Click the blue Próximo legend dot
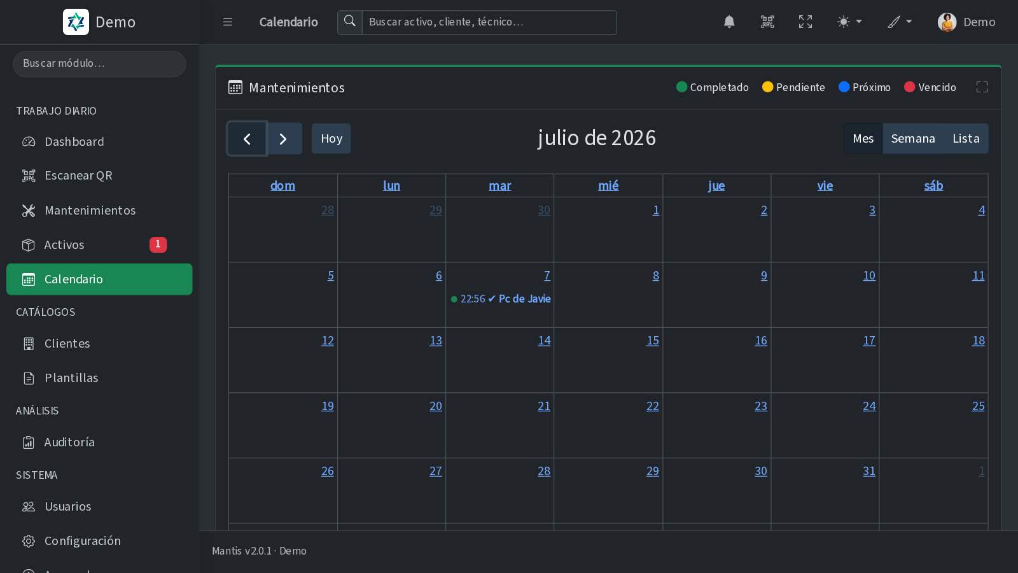Viewport: 1018px width, 573px height. pyautogui.click(x=844, y=87)
